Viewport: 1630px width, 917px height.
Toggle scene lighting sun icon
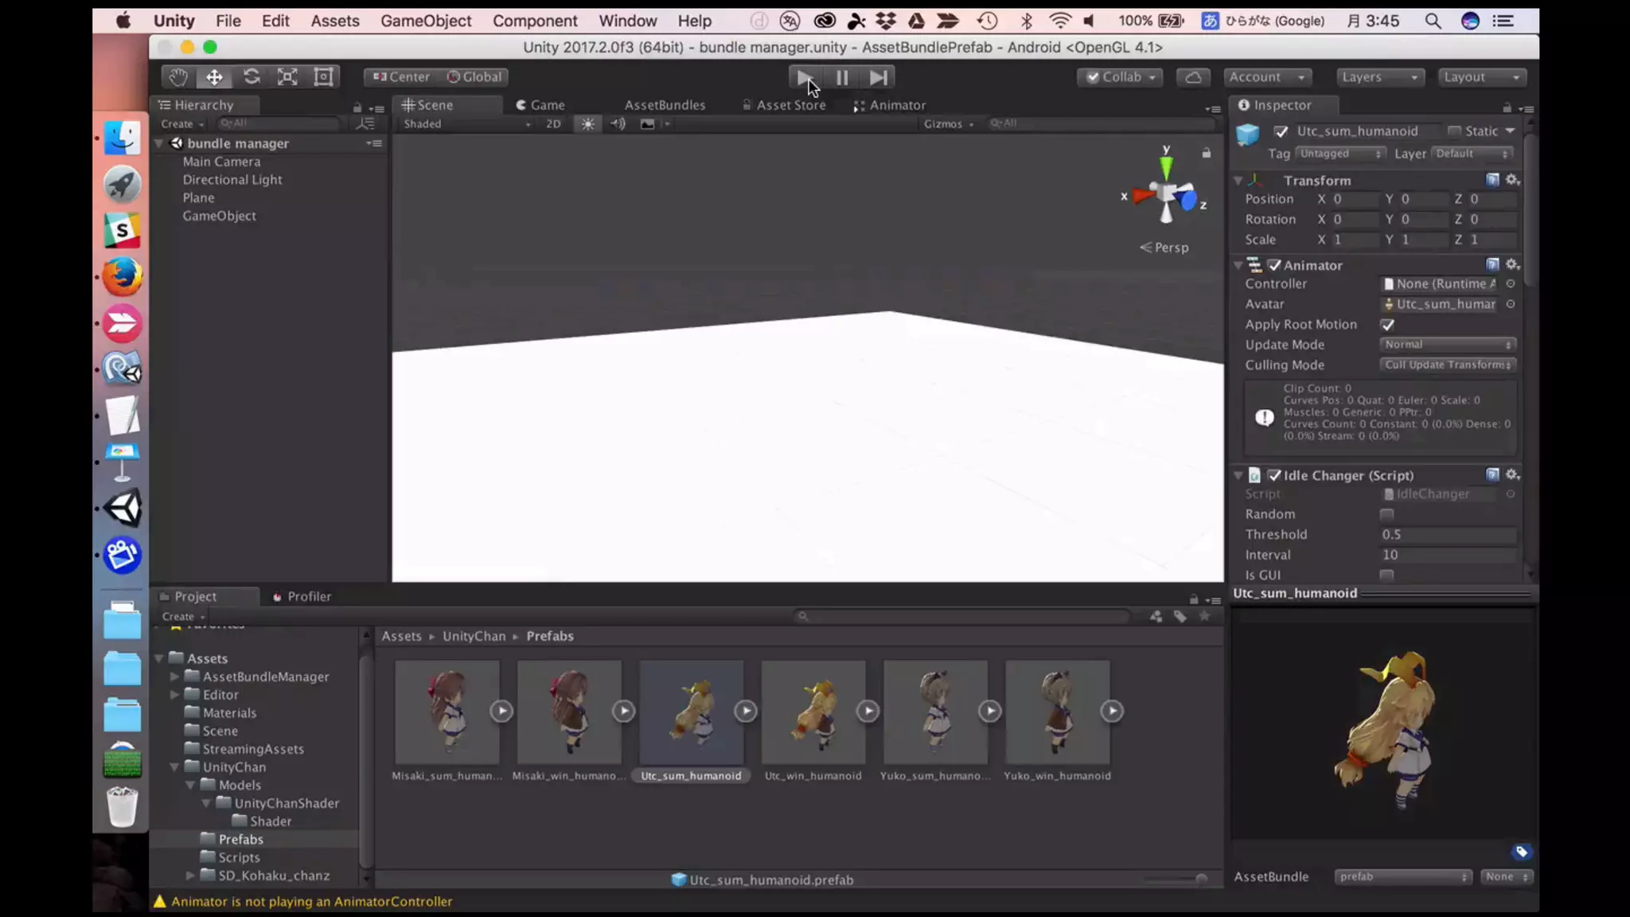587,124
